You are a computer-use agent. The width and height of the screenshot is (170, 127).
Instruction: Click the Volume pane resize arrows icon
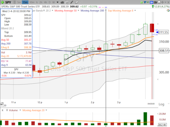point(7,110)
